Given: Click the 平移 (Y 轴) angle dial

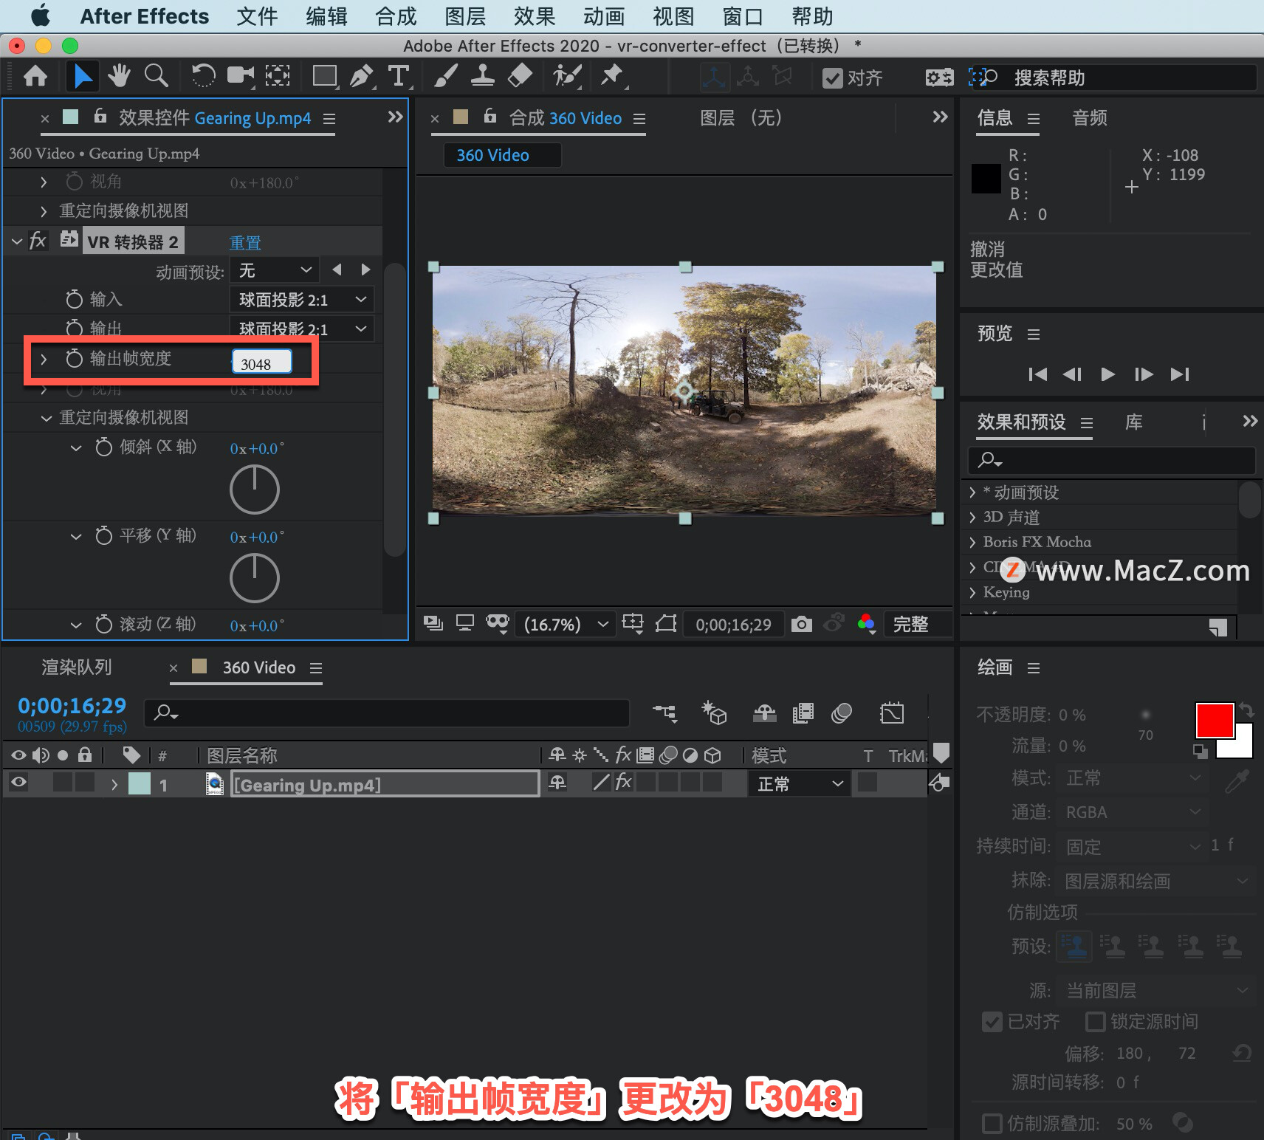Looking at the screenshot, I should tap(255, 578).
